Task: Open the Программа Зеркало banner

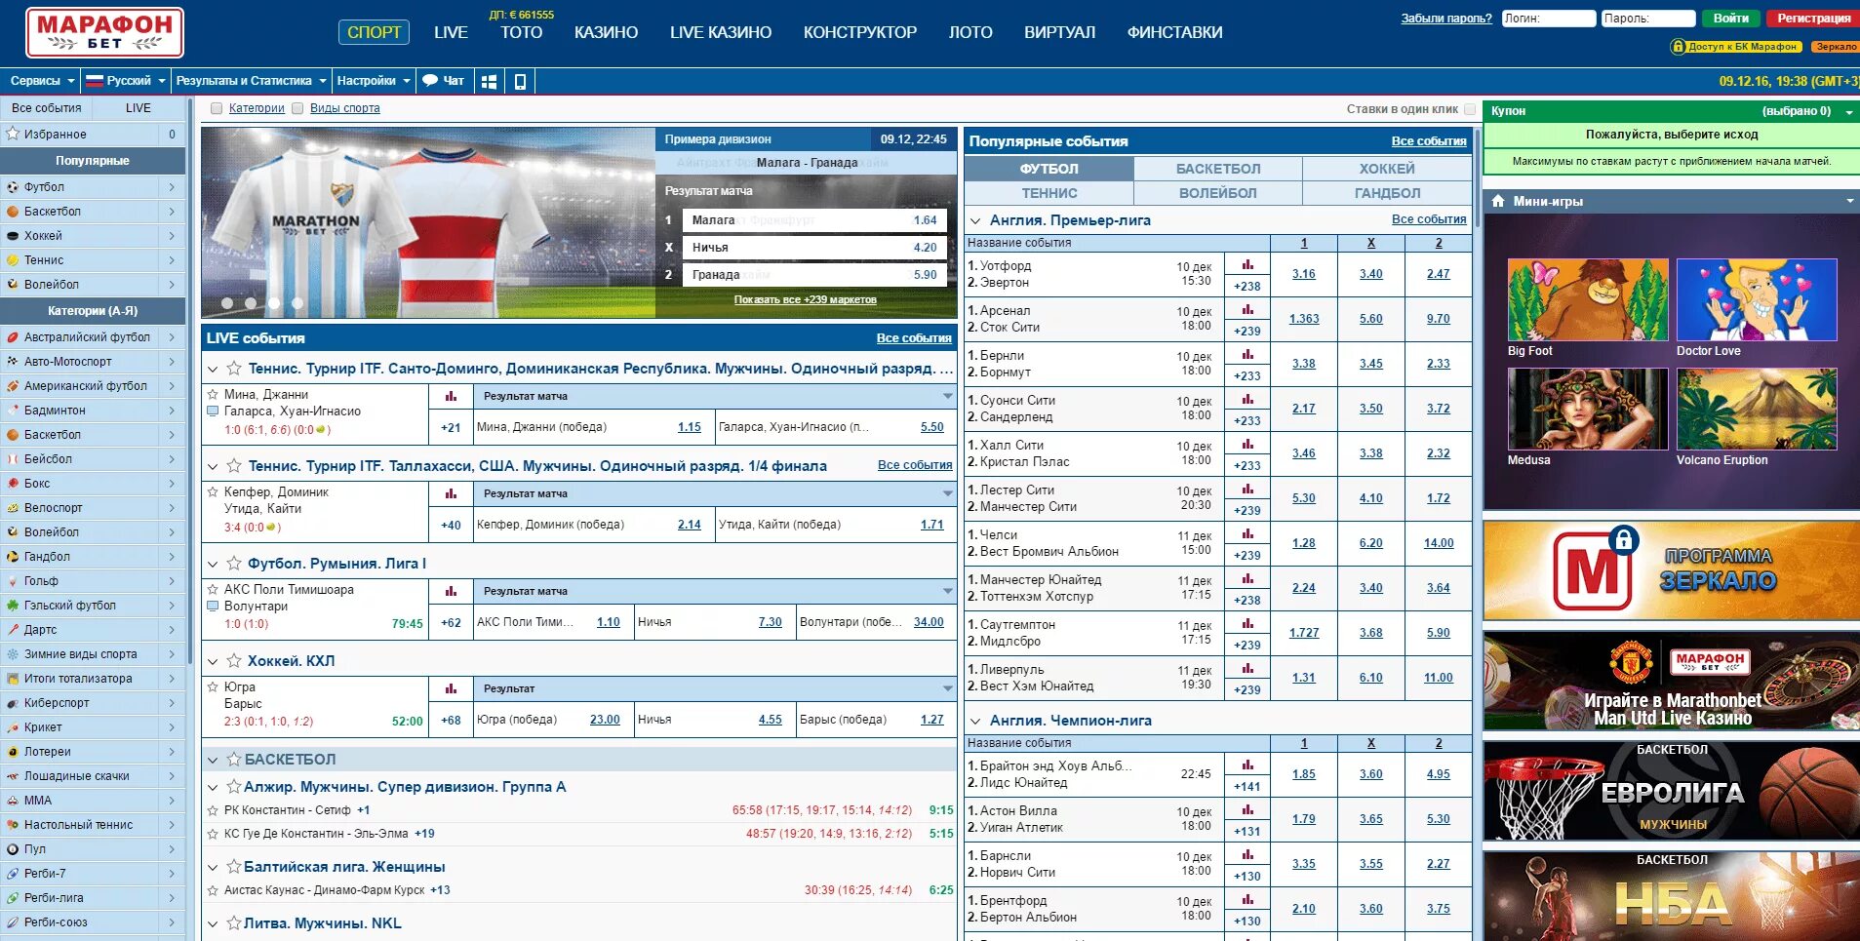Action: click(1671, 570)
